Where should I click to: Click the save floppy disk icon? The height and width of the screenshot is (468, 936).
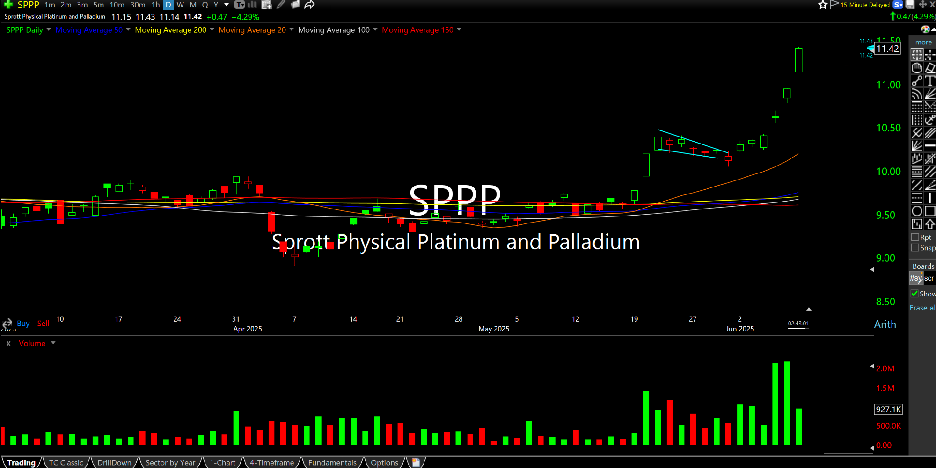point(910,5)
